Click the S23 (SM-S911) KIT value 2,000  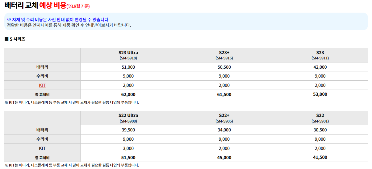click(320, 85)
